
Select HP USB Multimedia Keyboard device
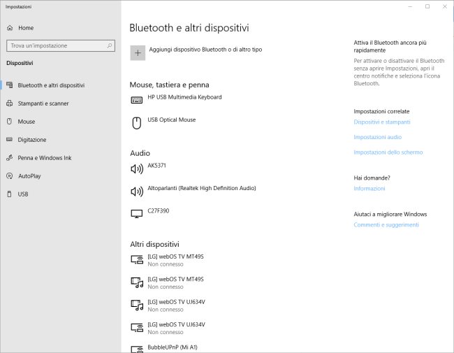point(184,97)
